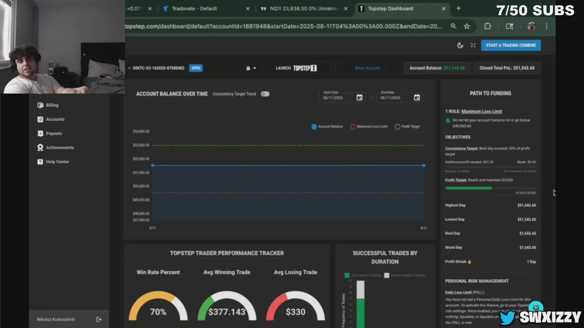Click the Profit Target objective link

click(456, 180)
